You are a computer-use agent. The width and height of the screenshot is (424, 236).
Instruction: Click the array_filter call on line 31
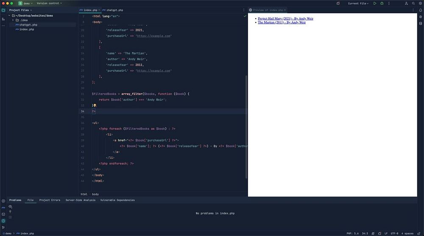tap(132, 94)
